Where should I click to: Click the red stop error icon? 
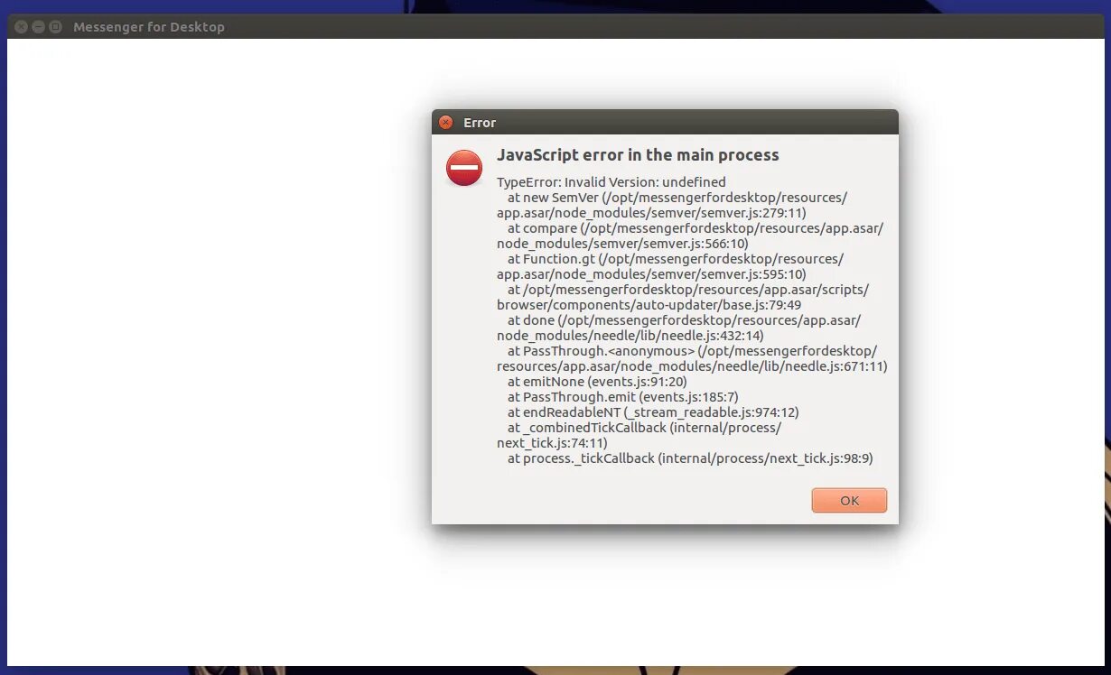coord(464,168)
